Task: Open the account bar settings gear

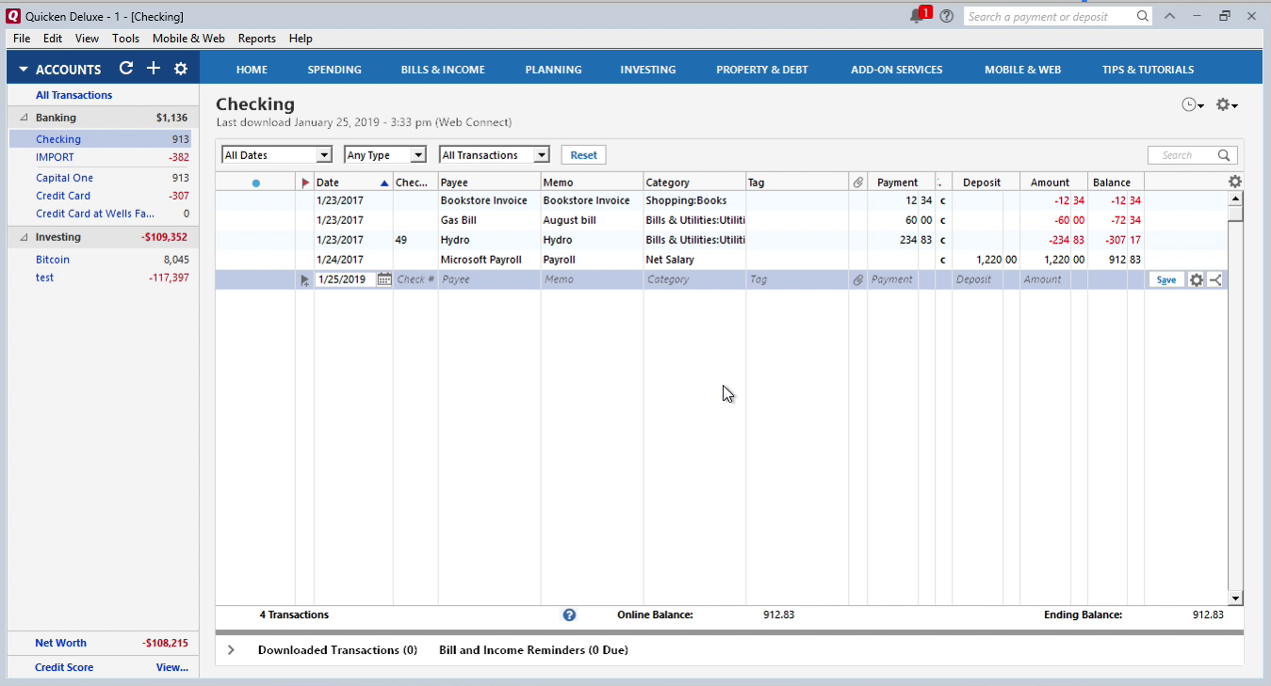Action: (x=181, y=69)
